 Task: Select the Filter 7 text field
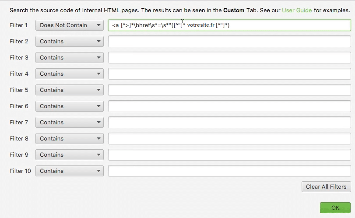point(229,123)
